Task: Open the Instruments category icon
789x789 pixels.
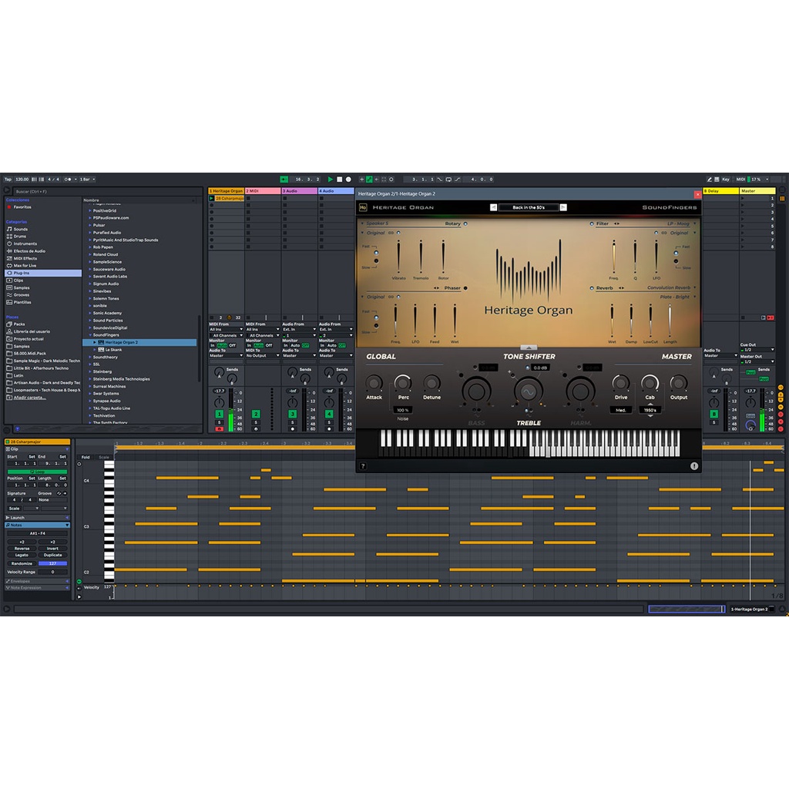Action: [9, 243]
